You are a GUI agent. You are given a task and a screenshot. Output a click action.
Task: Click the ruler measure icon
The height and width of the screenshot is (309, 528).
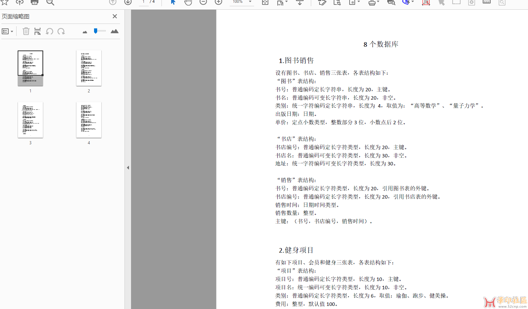click(x=487, y=2)
